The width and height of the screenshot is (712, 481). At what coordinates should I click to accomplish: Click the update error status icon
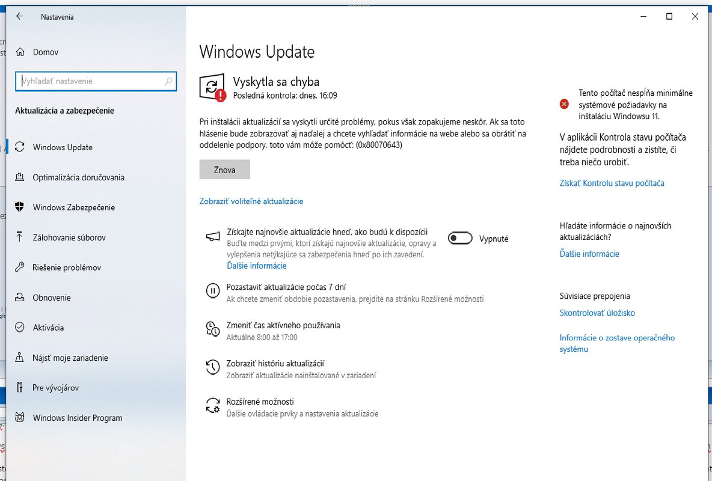[212, 88]
